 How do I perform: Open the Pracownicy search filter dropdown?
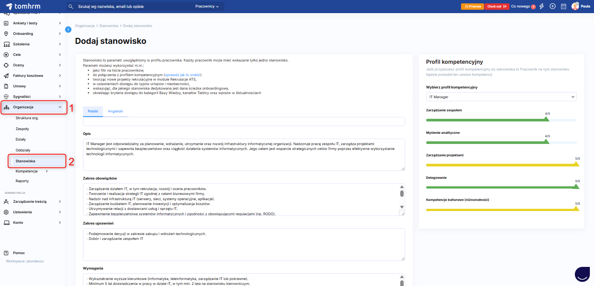[x=207, y=6]
